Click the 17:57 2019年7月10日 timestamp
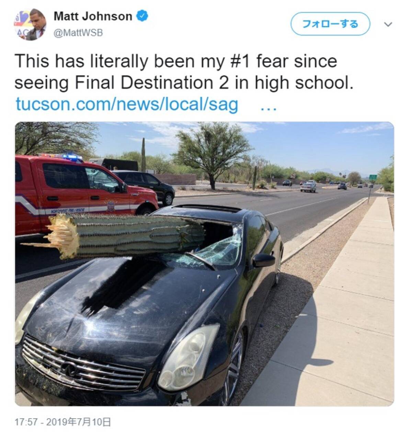This screenshot has width=412, height=434. click(63, 422)
